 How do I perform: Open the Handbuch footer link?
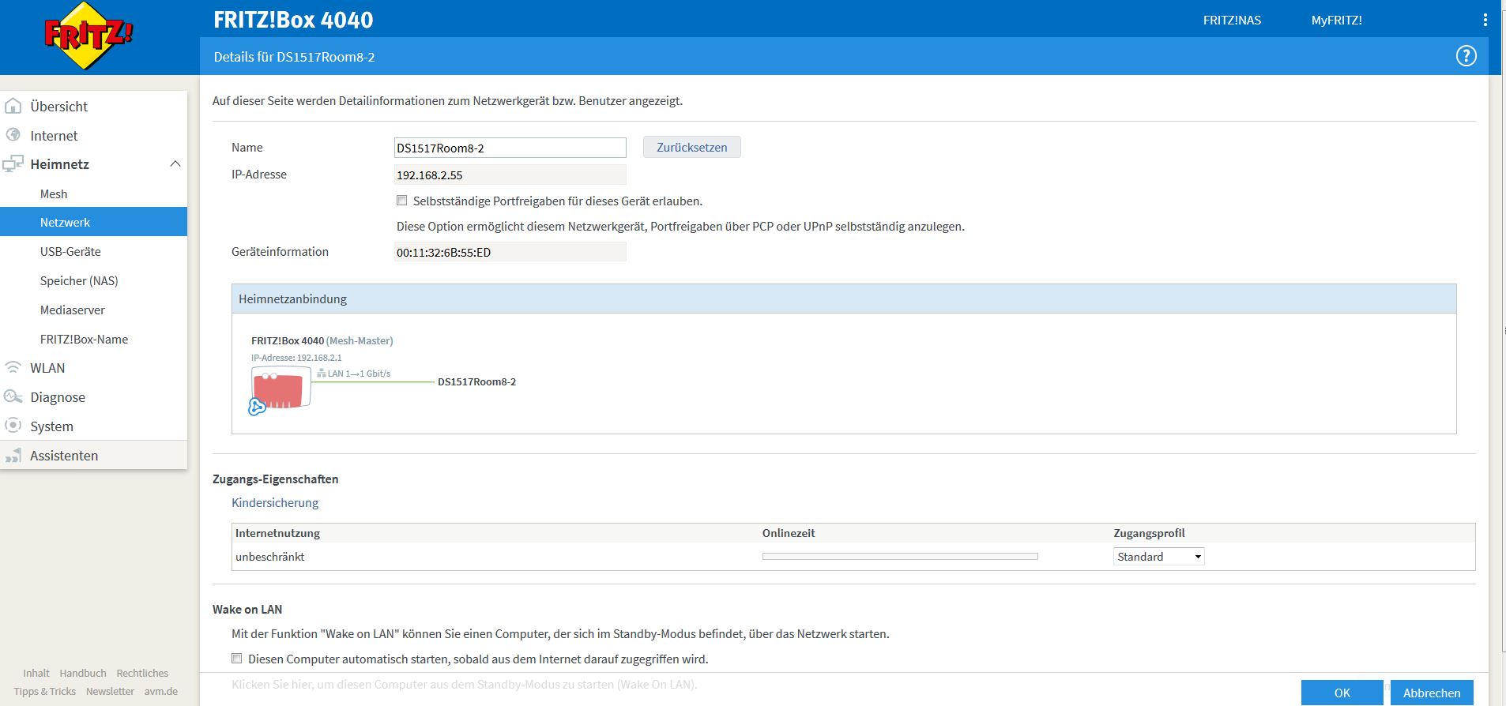click(x=83, y=673)
